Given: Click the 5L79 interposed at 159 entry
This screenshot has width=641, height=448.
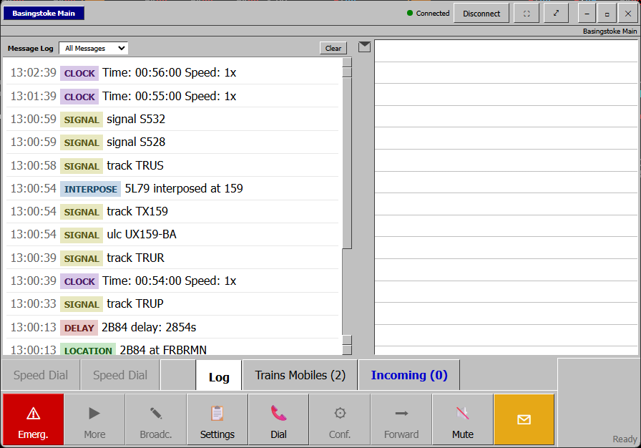Looking at the screenshot, I should pyautogui.click(x=172, y=188).
